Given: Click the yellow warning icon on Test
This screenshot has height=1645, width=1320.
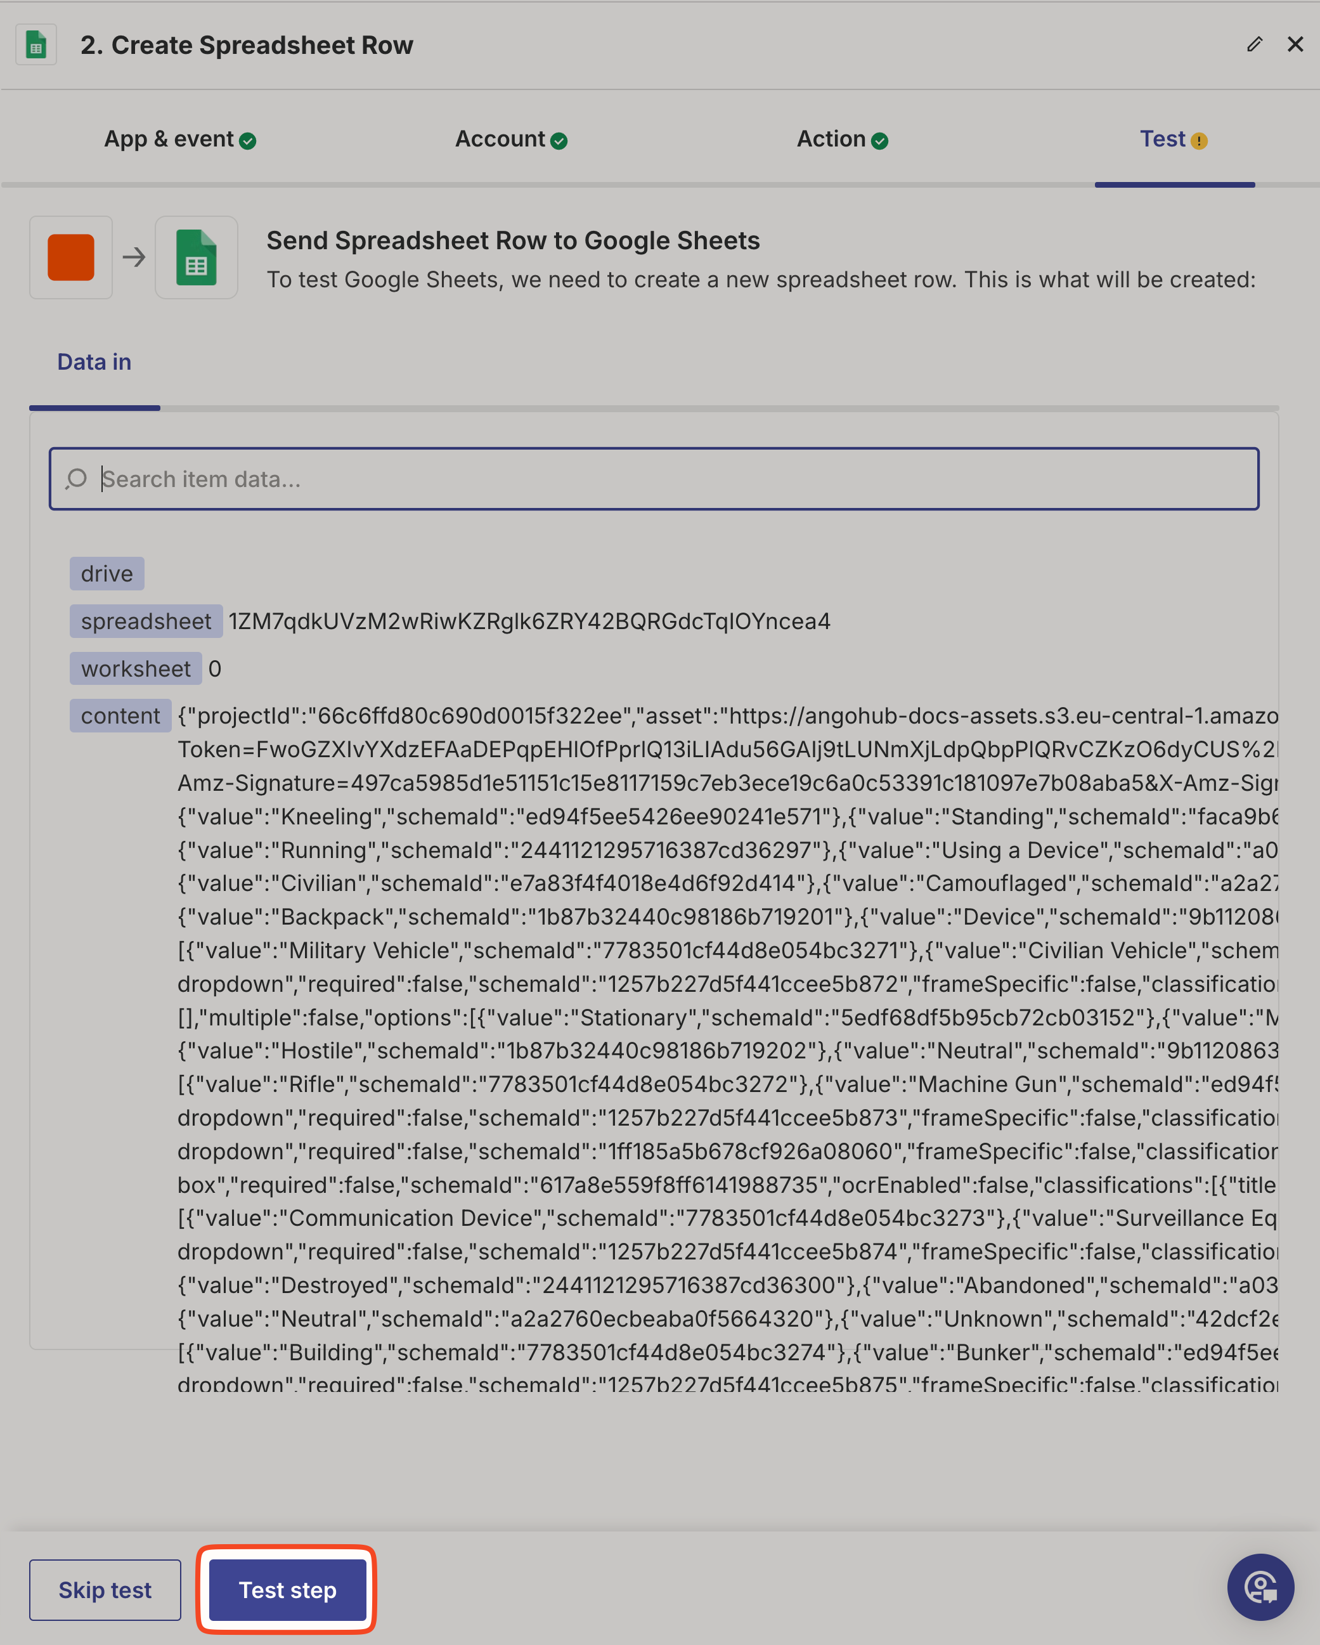Looking at the screenshot, I should tap(1199, 141).
